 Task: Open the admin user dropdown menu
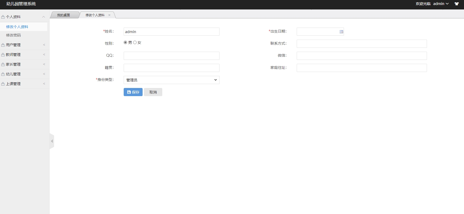click(441, 4)
